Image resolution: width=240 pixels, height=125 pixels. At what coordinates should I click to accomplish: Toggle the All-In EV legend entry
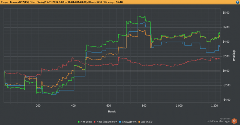click(x=145, y=122)
